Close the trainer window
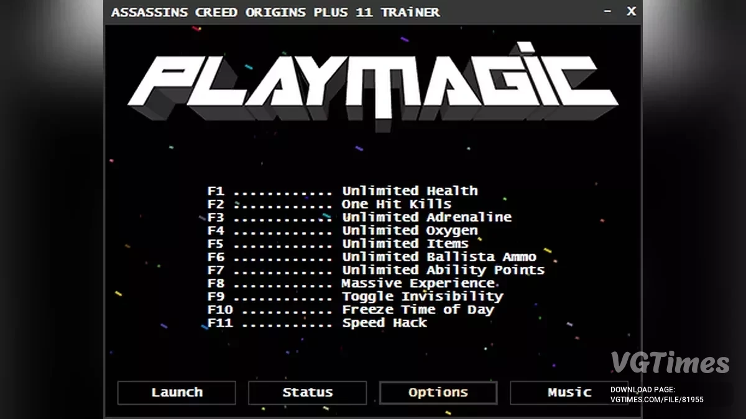 click(x=631, y=11)
